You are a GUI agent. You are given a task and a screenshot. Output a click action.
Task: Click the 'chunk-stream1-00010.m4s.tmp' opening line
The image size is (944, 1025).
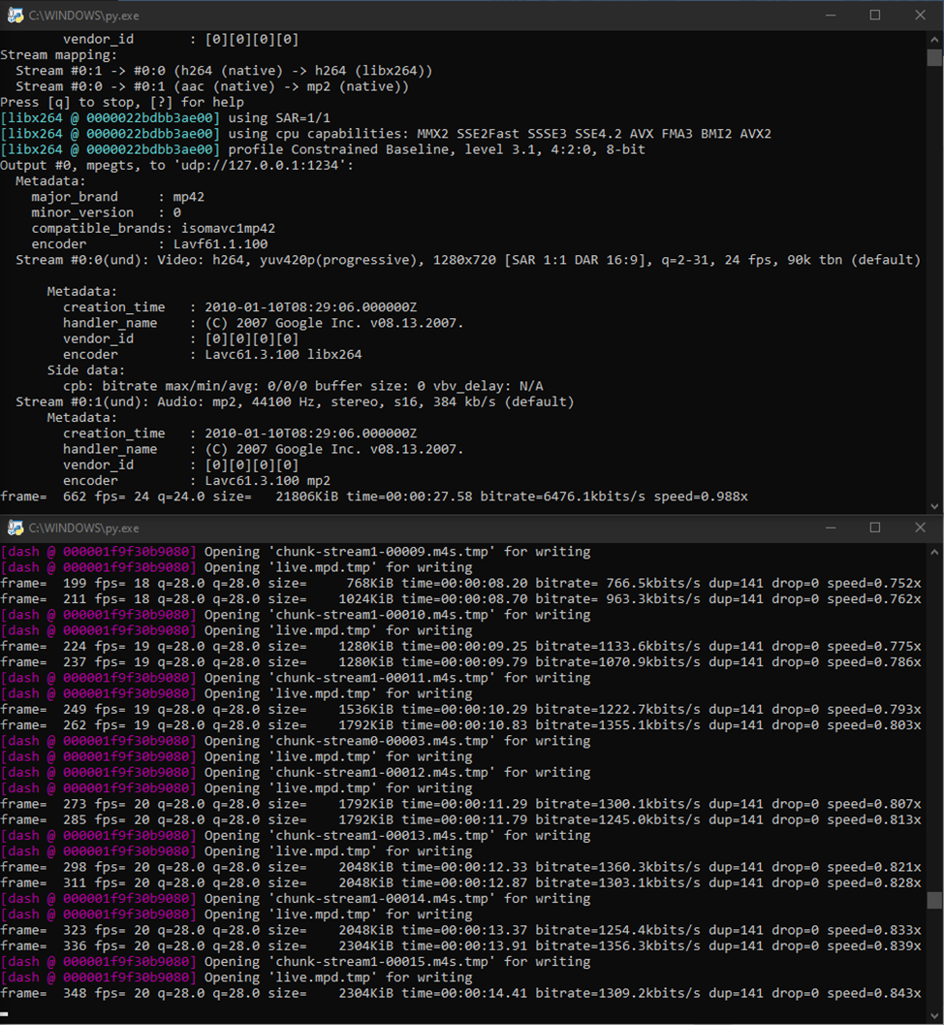click(x=296, y=615)
